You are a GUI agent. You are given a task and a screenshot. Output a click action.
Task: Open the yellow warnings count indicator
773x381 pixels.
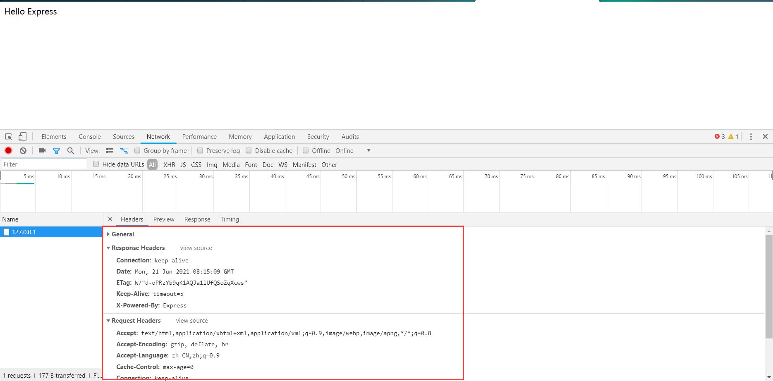click(x=733, y=136)
